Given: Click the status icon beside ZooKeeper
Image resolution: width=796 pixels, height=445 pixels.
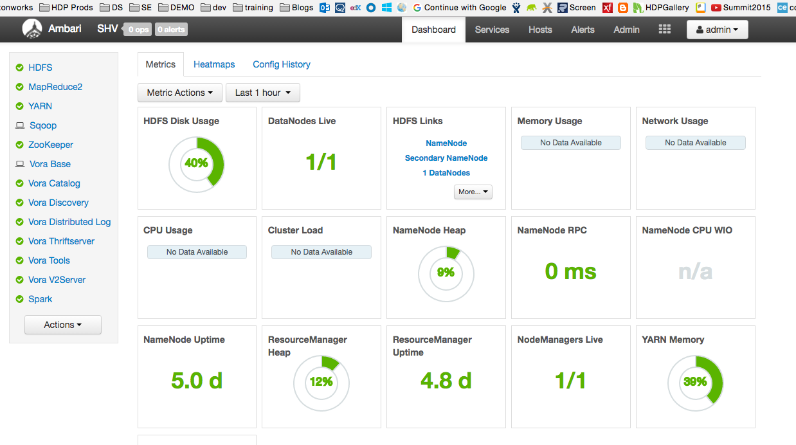Looking at the screenshot, I should click(x=19, y=145).
